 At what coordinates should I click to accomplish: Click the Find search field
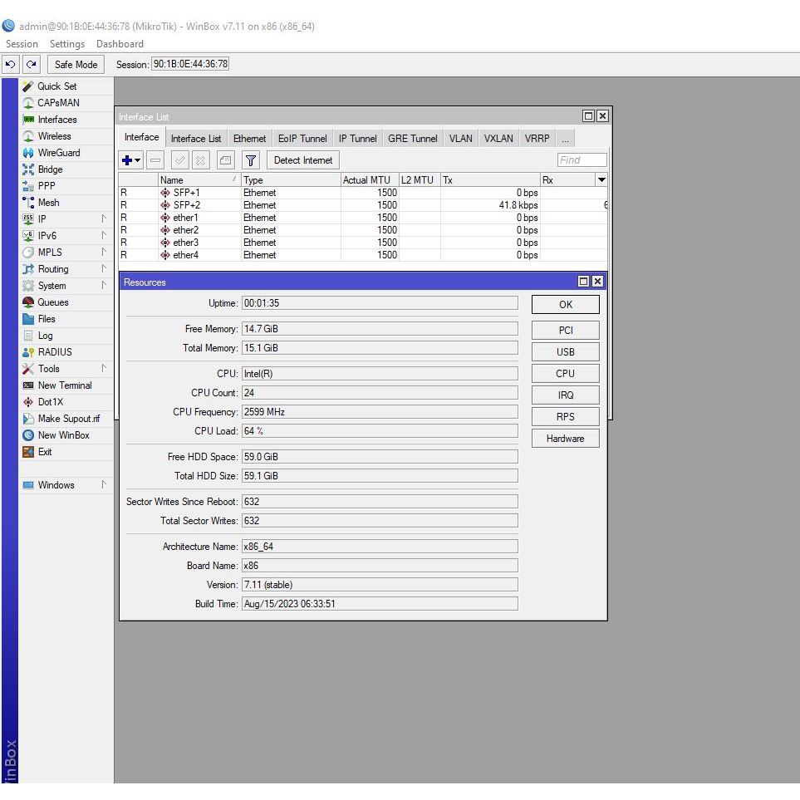tap(582, 160)
